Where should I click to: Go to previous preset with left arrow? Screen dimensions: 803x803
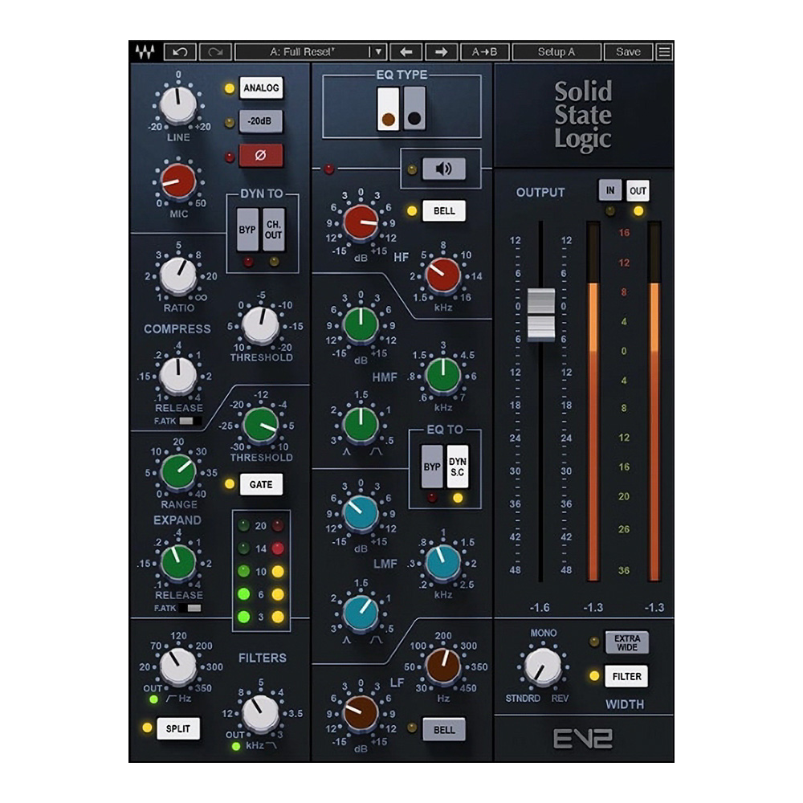pos(406,51)
